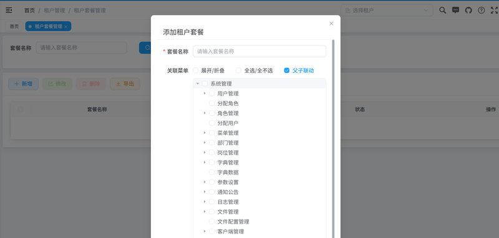Click 租户管理 breadcrumb

[x=54, y=11]
